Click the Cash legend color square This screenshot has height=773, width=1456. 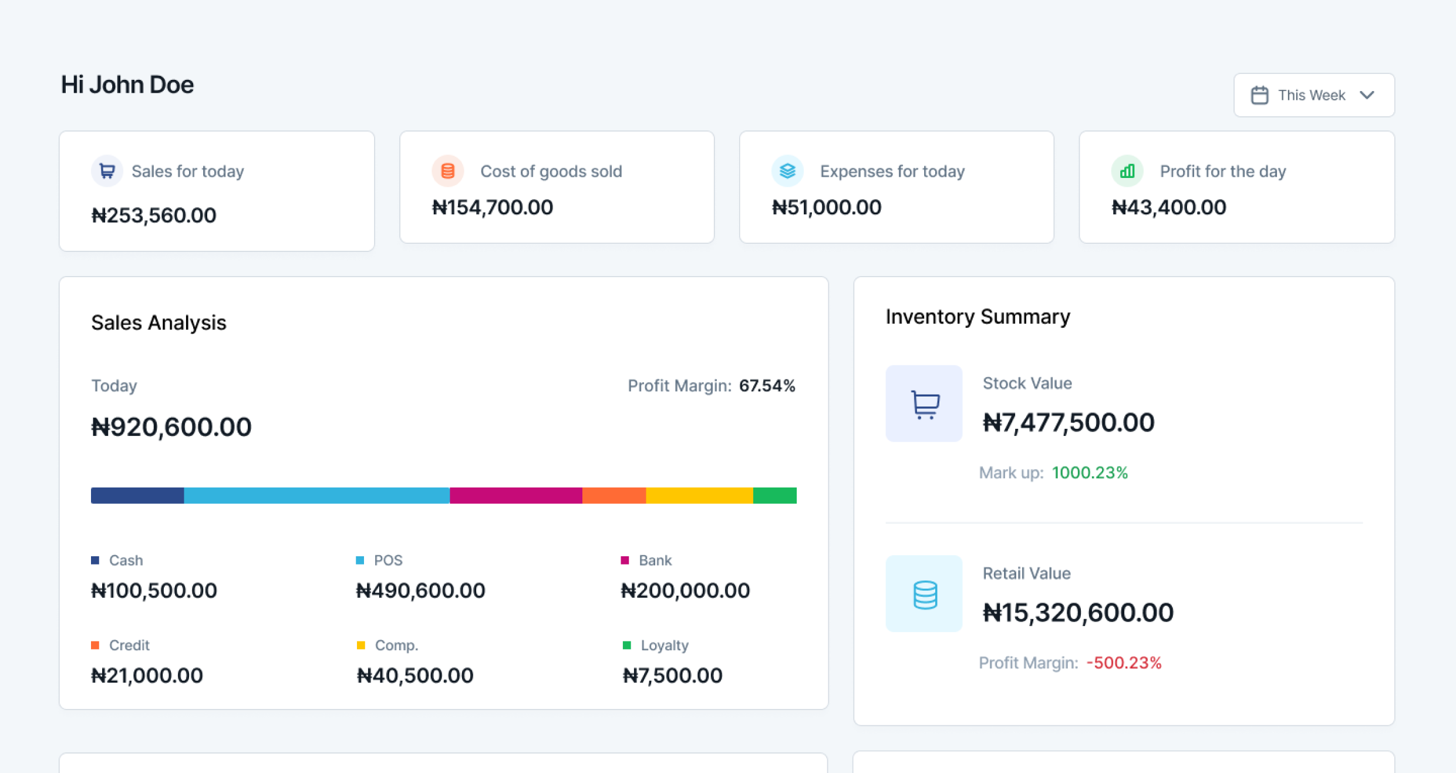(95, 560)
